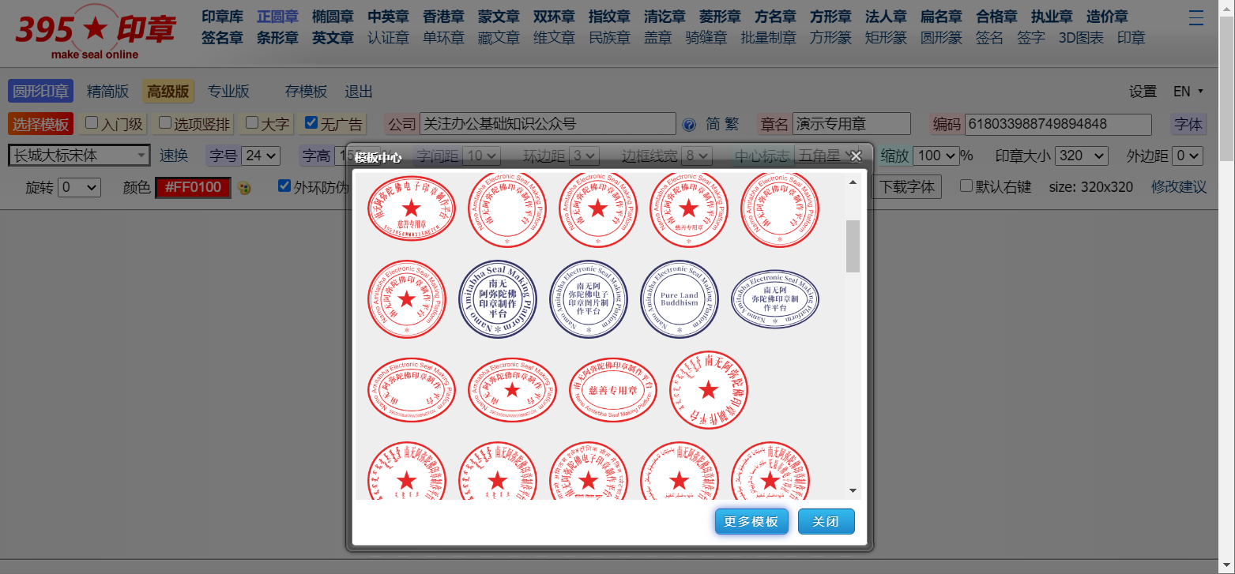The width and height of the screenshot is (1235, 574).
Task: Focus the 公司 company name field
Action: coord(548,124)
